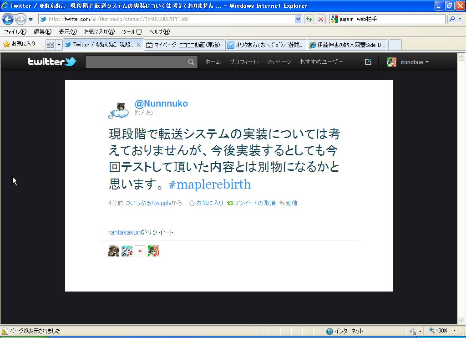This screenshot has height=338, width=466.
Task: Click the jugem search provider box
Action: pyautogui.click(x=387, y=19)
